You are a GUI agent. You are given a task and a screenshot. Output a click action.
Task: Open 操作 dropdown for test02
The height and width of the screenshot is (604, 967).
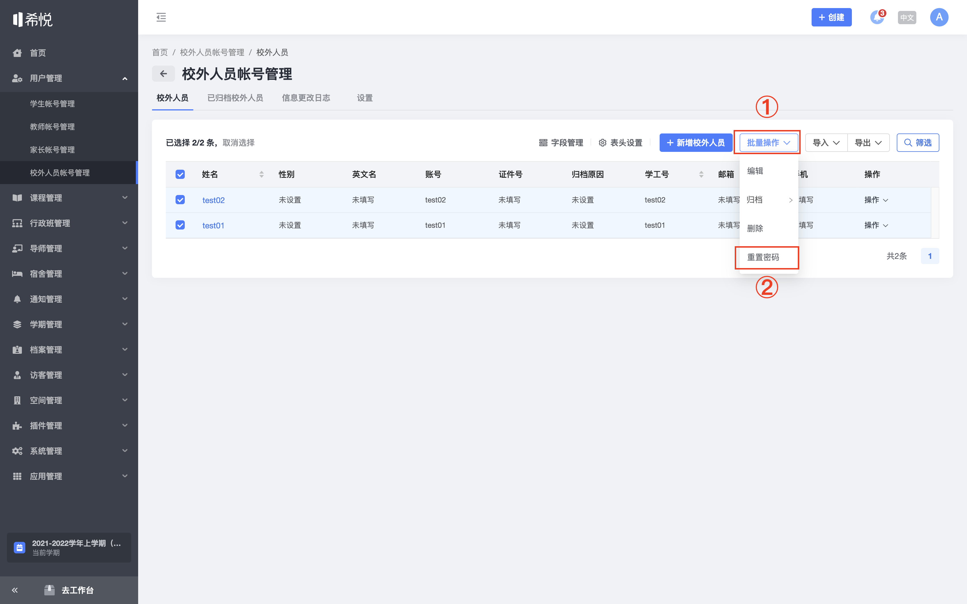876,200
